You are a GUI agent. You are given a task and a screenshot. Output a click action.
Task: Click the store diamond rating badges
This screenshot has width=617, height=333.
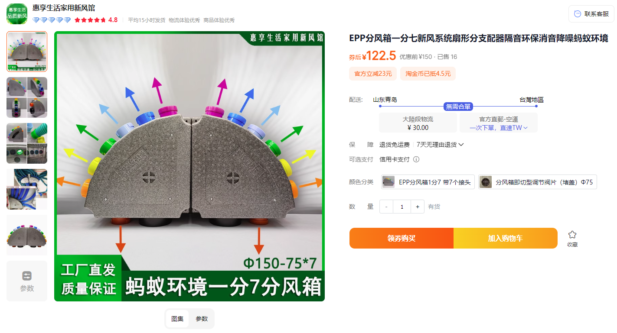point(51,20)
